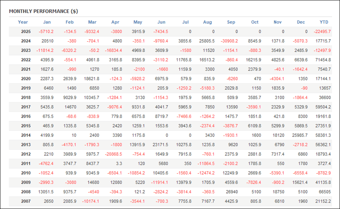Screen dimensions: 340x209
Task: Click the Apr column header
Action: (x=115, y=22)
